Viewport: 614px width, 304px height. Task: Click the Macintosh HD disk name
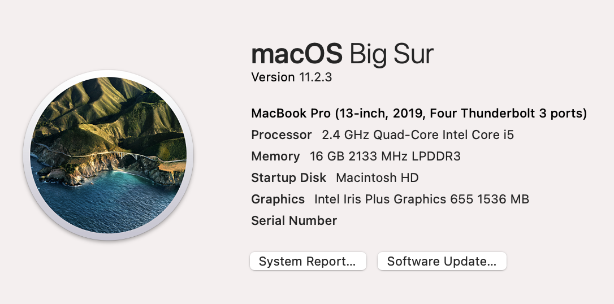point(377,178)
